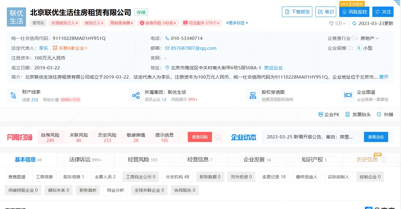Click the 变更记录 18 sub-item

point(274,177)
